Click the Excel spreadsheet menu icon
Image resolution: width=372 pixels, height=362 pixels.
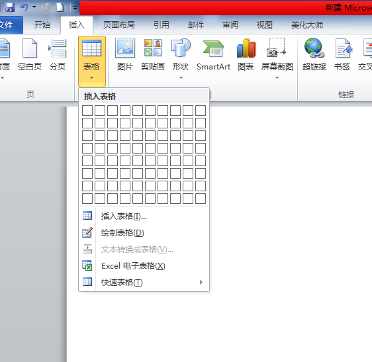pos(87,265)
